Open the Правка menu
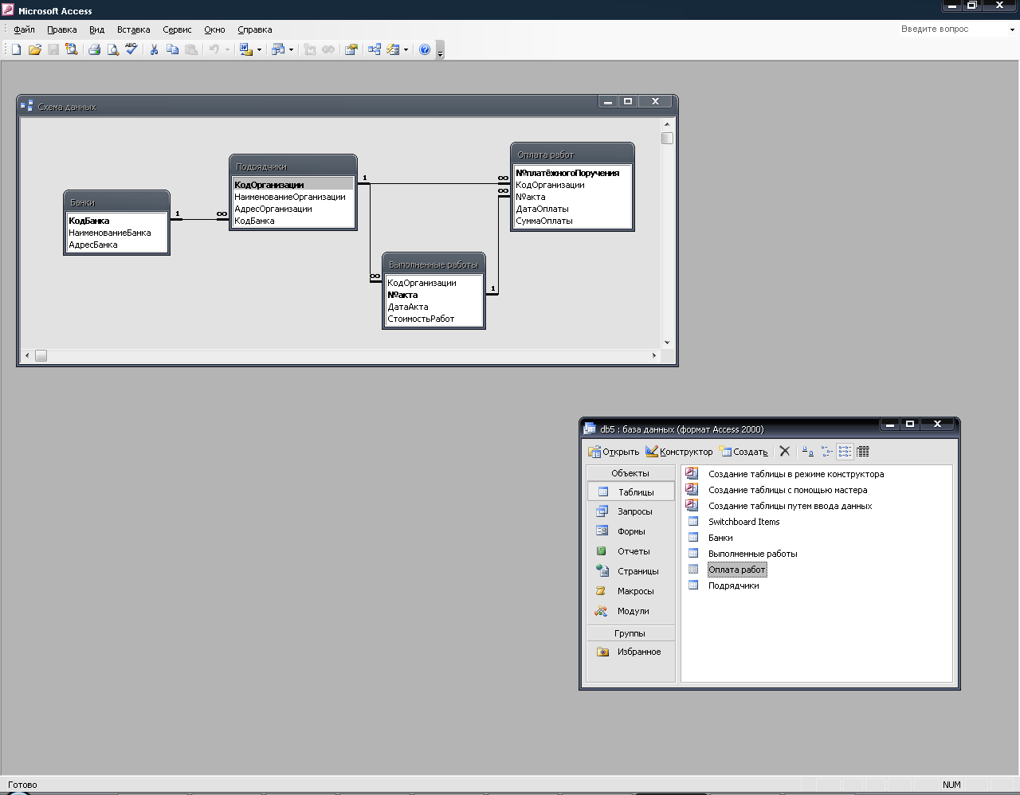Viewport: 1020px width, 795px height. (62, 29)
